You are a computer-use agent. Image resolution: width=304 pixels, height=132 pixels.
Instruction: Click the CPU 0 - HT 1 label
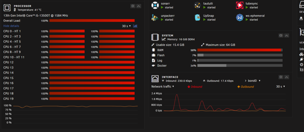pyautogui.click(x=12, y=31)
